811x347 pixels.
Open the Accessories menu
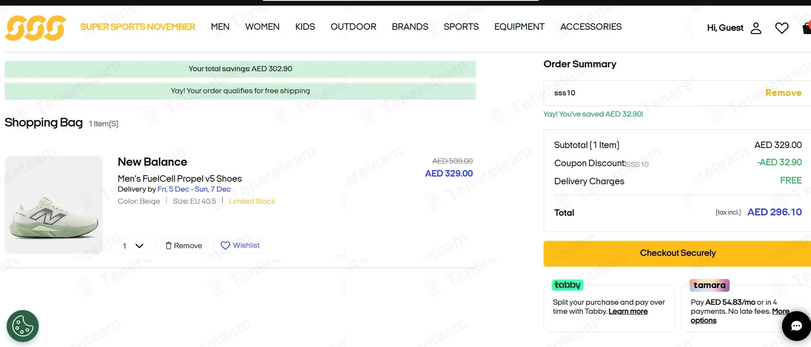coord(591,27)
